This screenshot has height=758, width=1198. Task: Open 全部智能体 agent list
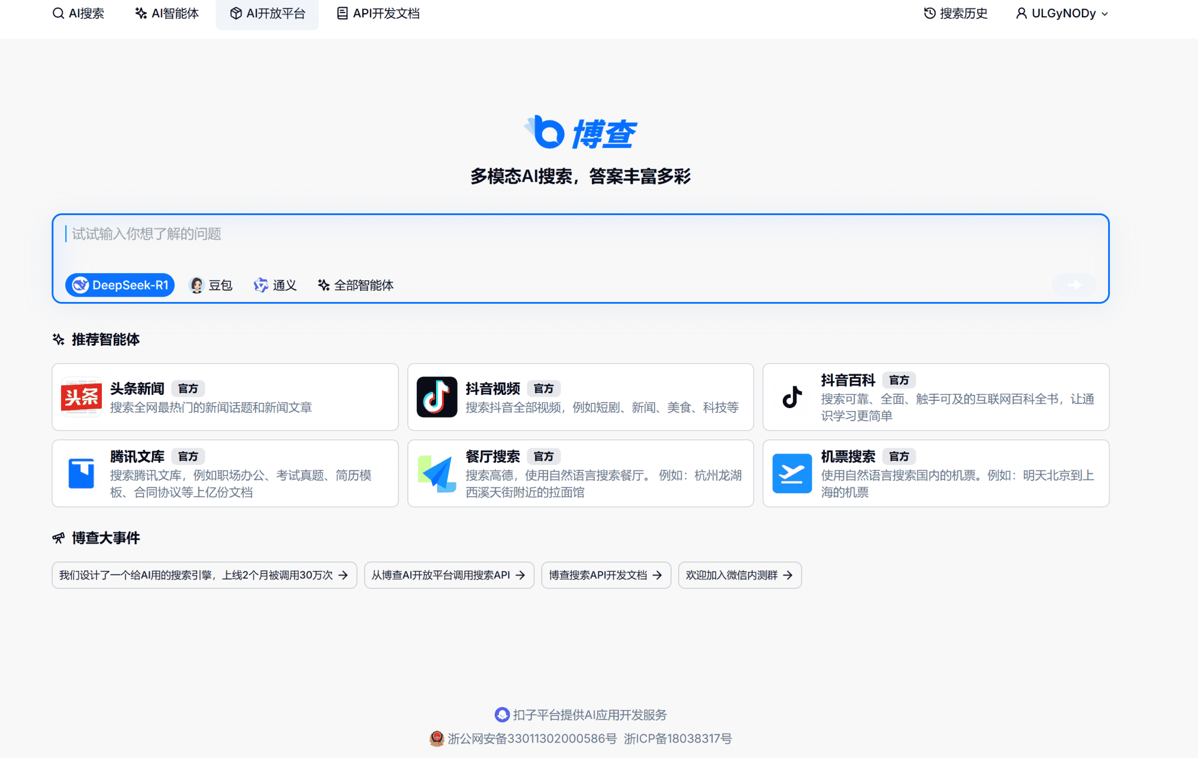356,285
